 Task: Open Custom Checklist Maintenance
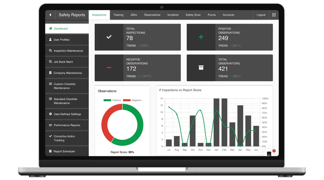67,86
